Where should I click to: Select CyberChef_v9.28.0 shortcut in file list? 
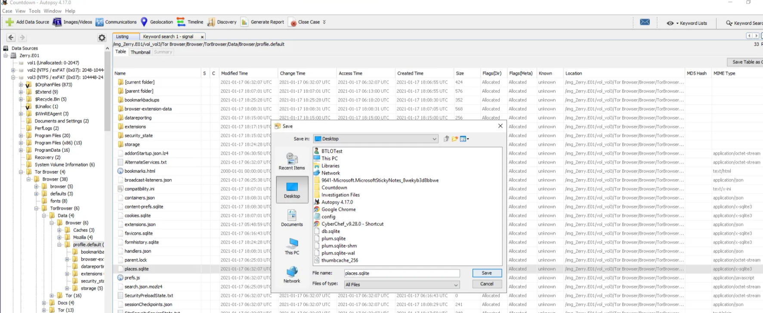tap(349, 224)
